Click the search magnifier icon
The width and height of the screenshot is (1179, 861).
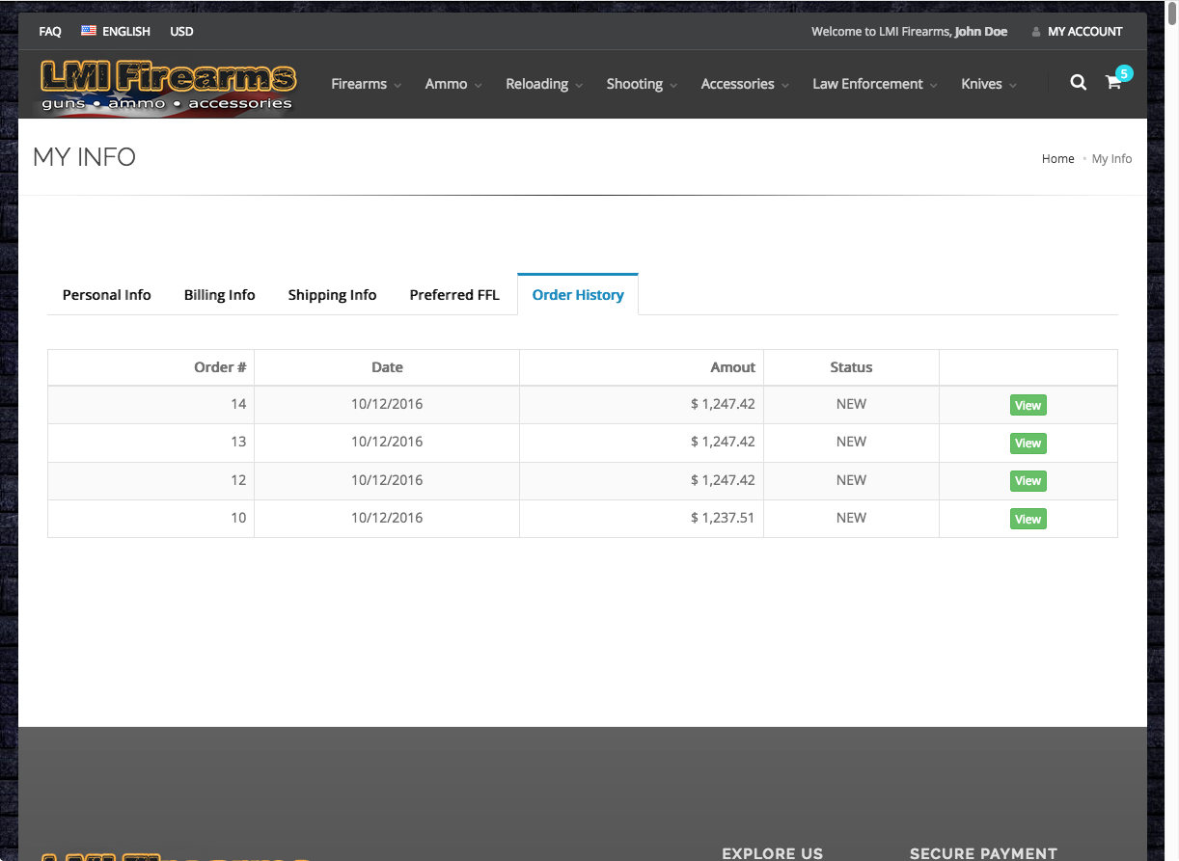1078,83
